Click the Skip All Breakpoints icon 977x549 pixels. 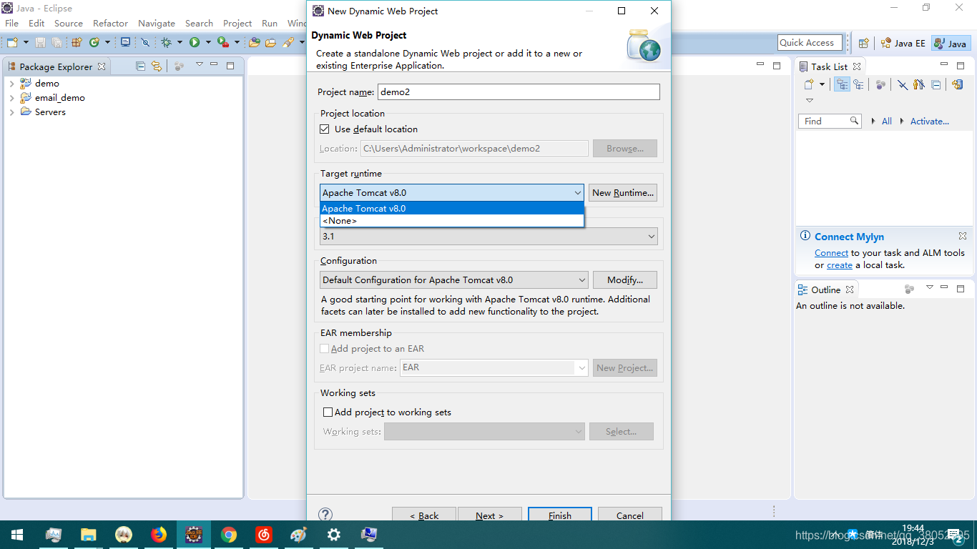[145, 43]
